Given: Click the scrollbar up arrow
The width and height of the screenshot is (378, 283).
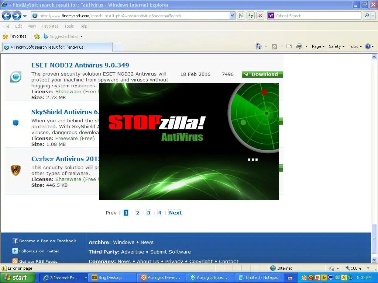Looking at the screenshot, I should pyautogui.click(x=374, y=57).
